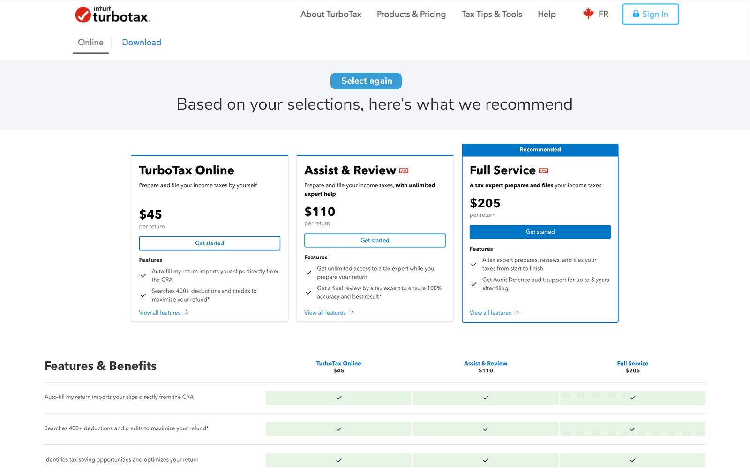The image size is (750, 472).
Task: Open the About TurboTax menu
Action: coord(331,14)
